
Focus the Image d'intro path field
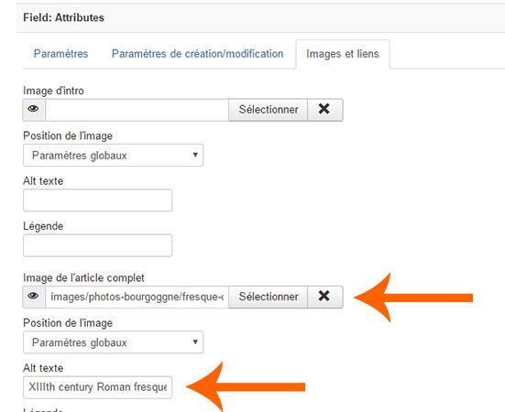point(137,110)
